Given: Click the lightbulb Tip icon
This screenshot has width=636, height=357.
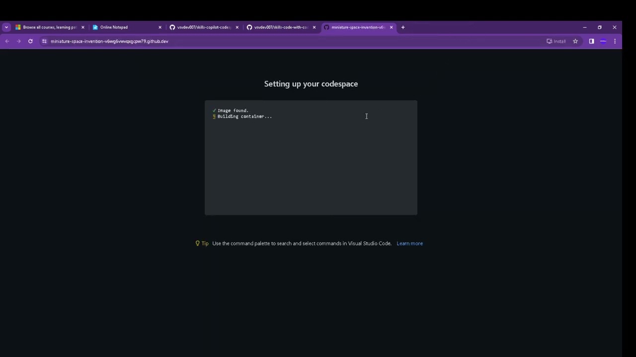Looking at the screenshot, I should pyautogui.click(x=198, y=243).
